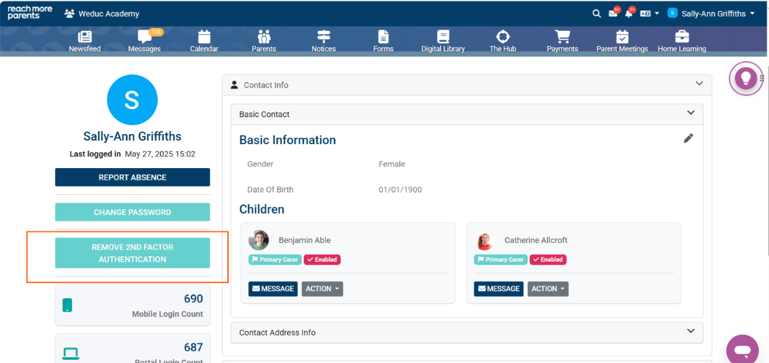Open Catherine Allcroft's ACTION dropdown
Viewport: 769px width, 363px height.
pos(548,289)
